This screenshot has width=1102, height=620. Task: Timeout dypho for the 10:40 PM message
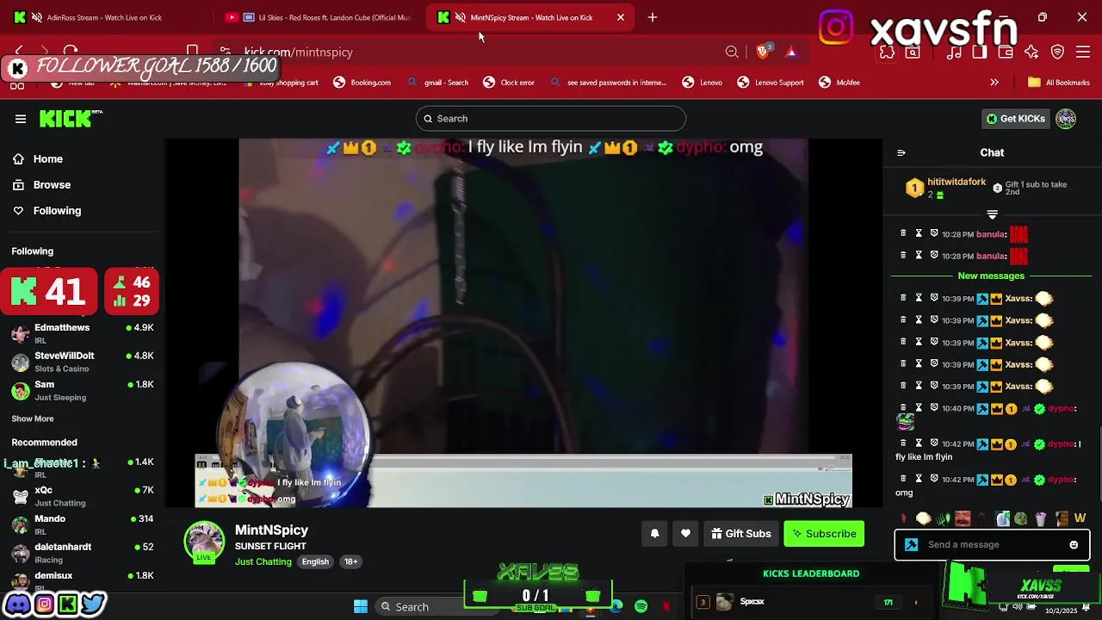tap(919, 408)
